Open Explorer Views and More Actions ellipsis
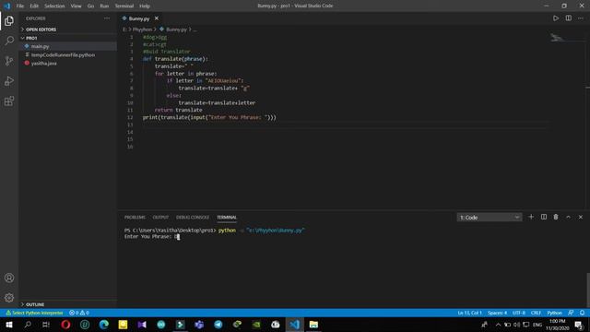The width and height of the screenshot is (590, 332). click(x=107, y=18)
